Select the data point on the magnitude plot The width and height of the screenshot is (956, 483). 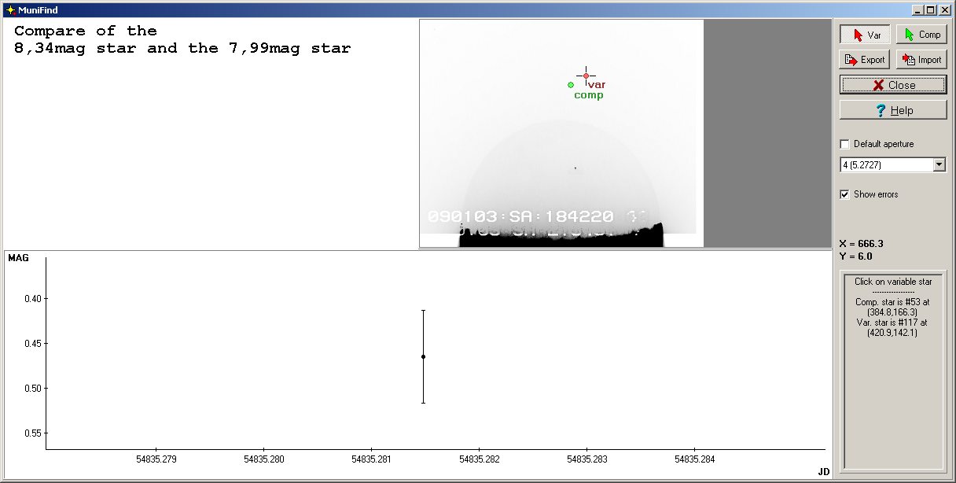423,356
